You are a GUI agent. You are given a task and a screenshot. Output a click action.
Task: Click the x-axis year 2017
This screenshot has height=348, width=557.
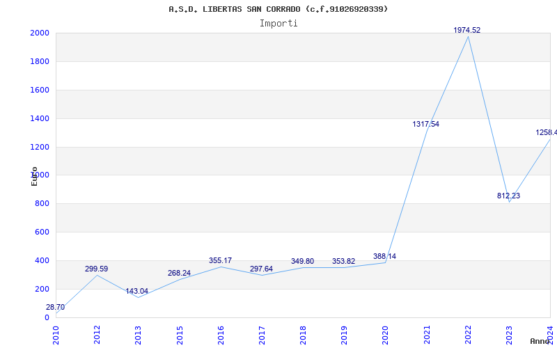coord(262,335)
